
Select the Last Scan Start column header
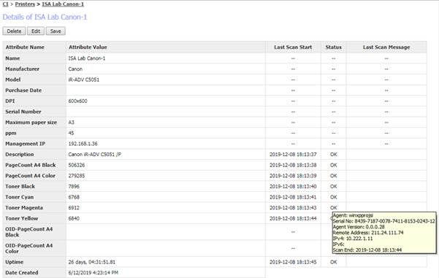pyautogui.click(x=293, y=47)
